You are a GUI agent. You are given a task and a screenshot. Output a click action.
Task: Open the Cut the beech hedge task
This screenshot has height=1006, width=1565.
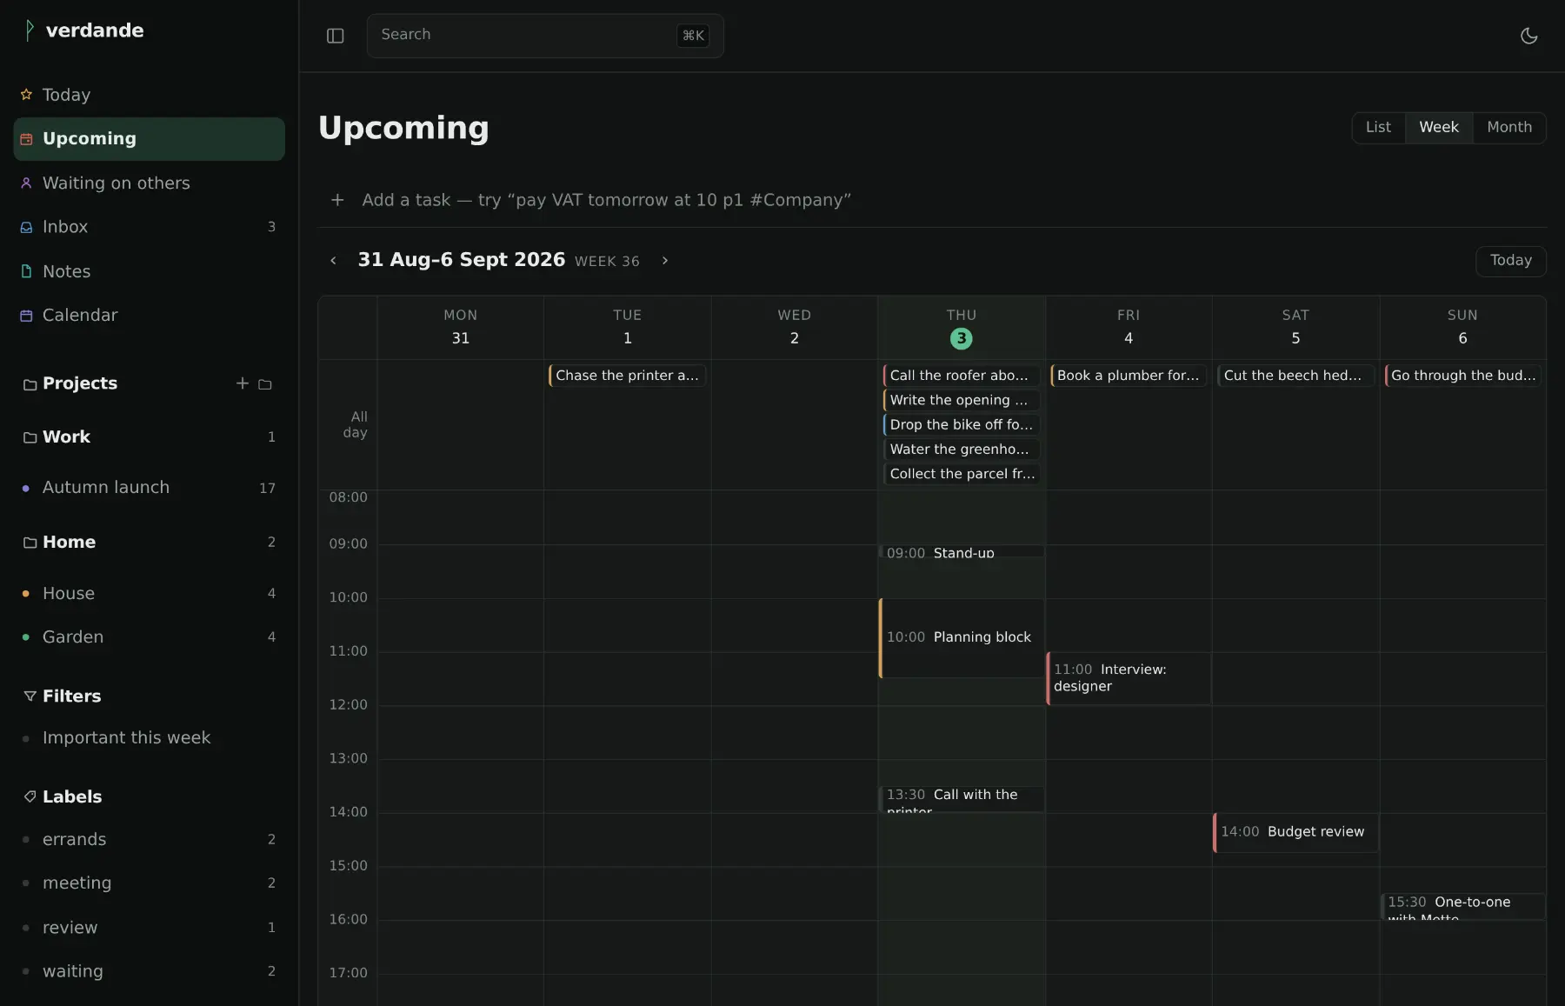point(1295,376)
